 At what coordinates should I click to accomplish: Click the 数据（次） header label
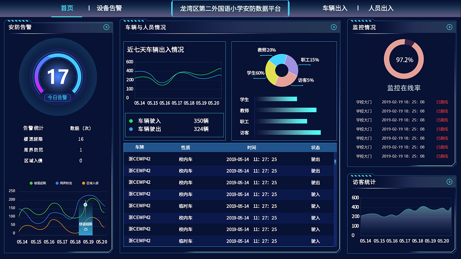[81, 128]
